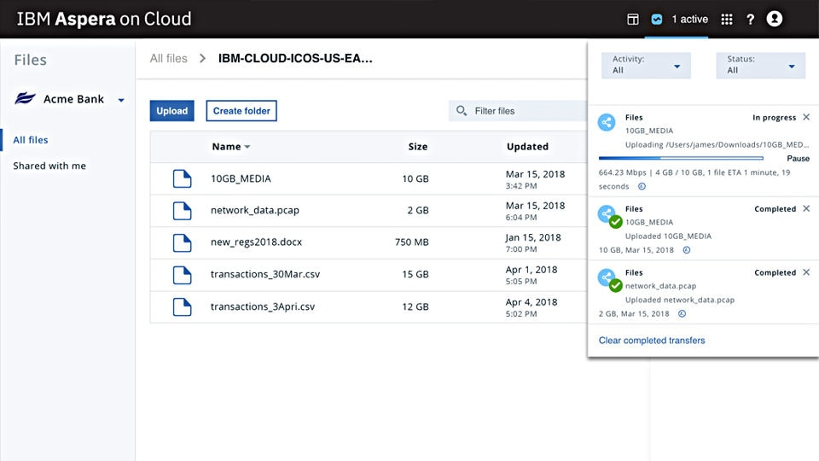
Task: Click the active transfers activity icon
Action: point(656,19)
